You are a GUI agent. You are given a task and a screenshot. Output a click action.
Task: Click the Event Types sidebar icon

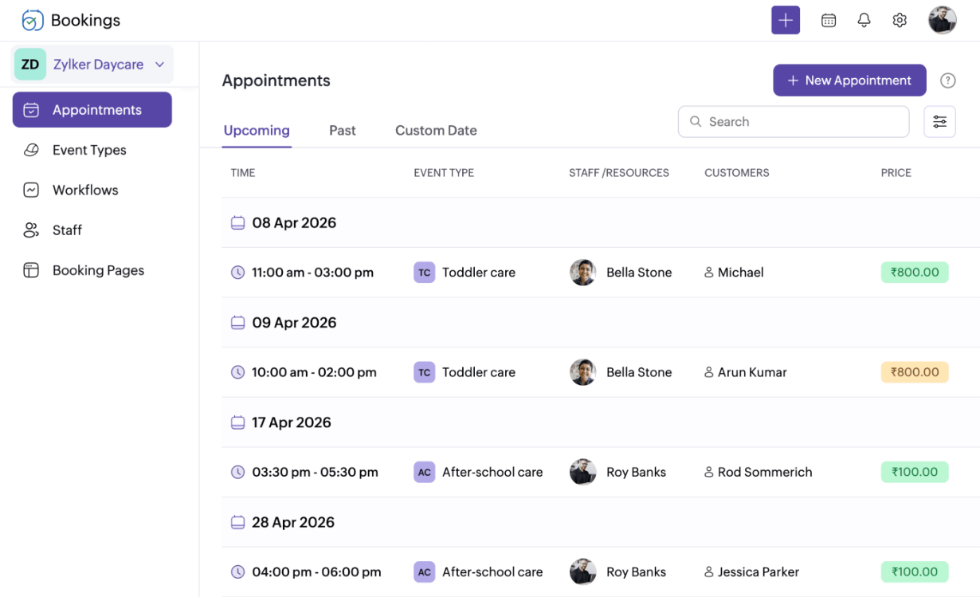[x=31, y=150]
